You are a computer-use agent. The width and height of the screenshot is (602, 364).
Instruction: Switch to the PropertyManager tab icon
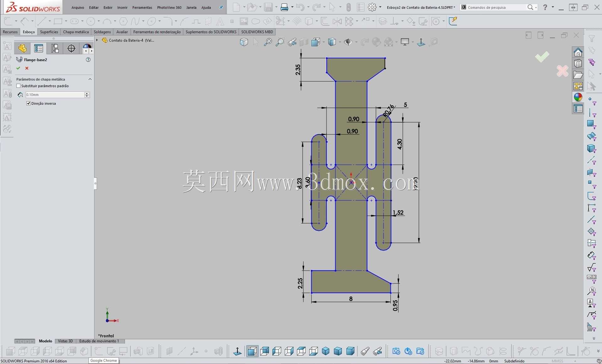(39, 48)
